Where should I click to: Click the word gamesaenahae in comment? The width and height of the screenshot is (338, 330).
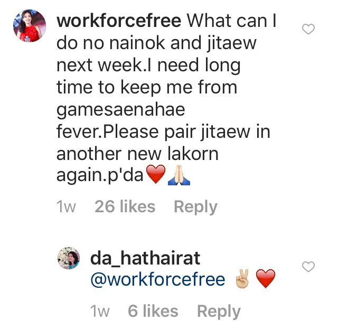click(121, 110)
